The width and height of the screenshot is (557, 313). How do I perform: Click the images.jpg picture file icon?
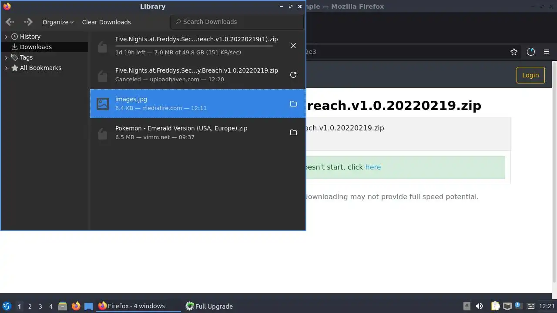coord(103,103)
